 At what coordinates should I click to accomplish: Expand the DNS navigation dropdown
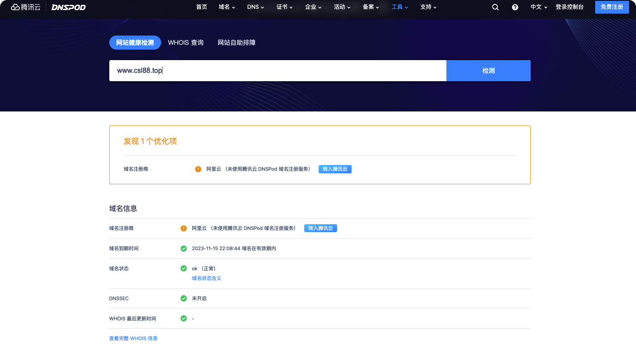pos(255,7)
